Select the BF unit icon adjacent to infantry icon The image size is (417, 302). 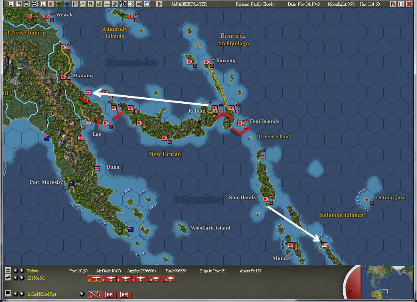109,294
